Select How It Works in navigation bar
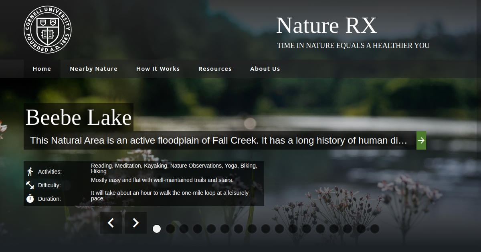 coord(158,69)
